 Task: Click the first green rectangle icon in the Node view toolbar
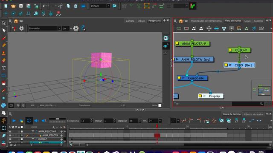(x=179, y=28)
